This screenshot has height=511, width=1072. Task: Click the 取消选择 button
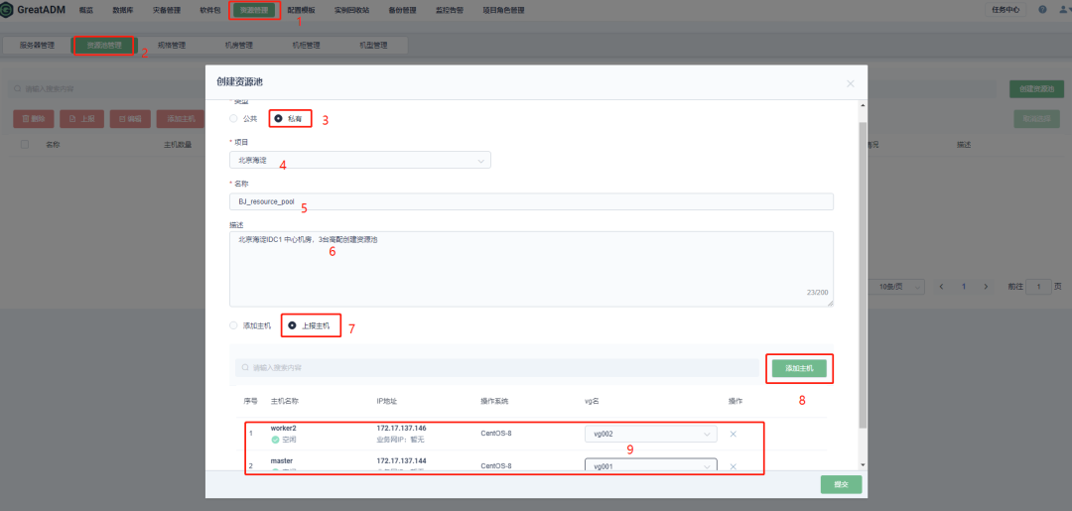click(x=1037, y=118)
